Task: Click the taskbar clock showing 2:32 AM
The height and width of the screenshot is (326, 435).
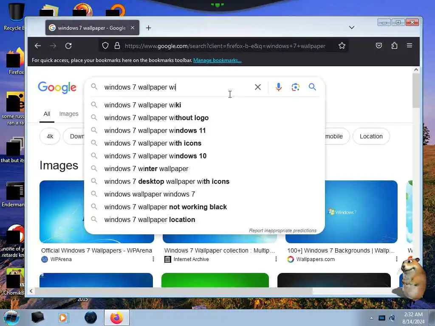Action: tap(413, 318)
